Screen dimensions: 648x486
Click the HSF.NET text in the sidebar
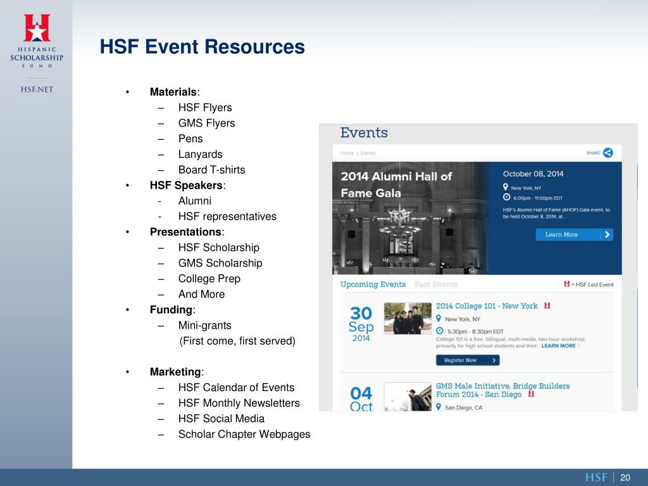[37, 89]
